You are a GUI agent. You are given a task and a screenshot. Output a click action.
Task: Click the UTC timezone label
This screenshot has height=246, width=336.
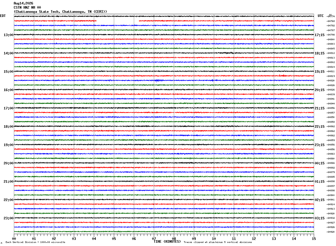tap(321, 16)
